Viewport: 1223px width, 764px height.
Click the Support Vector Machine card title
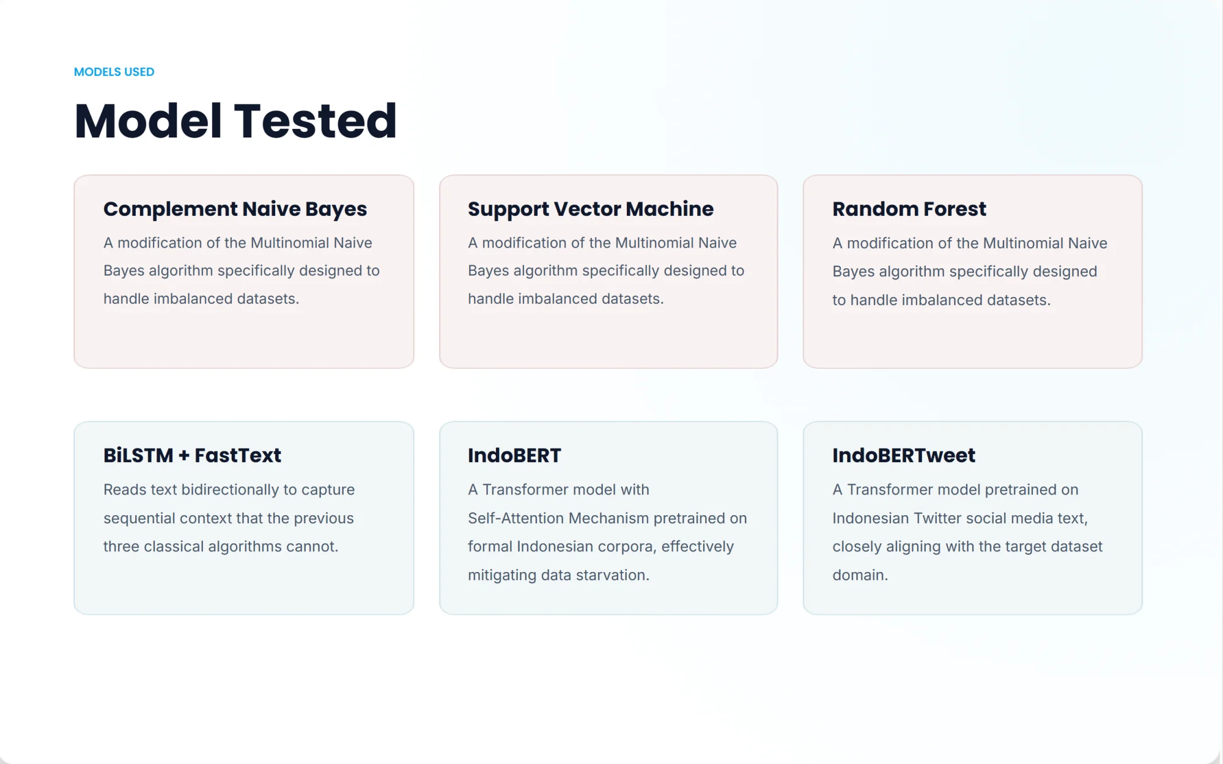click(x=591, y=209)
